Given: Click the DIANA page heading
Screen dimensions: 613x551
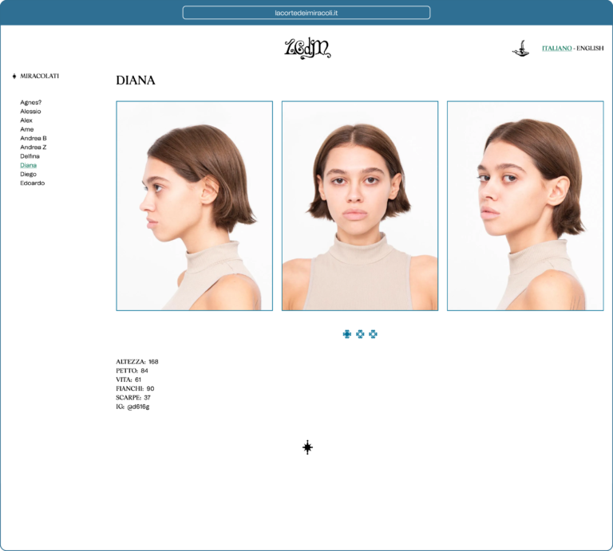Looking at the screenshot, I should [x=135, y=81].
